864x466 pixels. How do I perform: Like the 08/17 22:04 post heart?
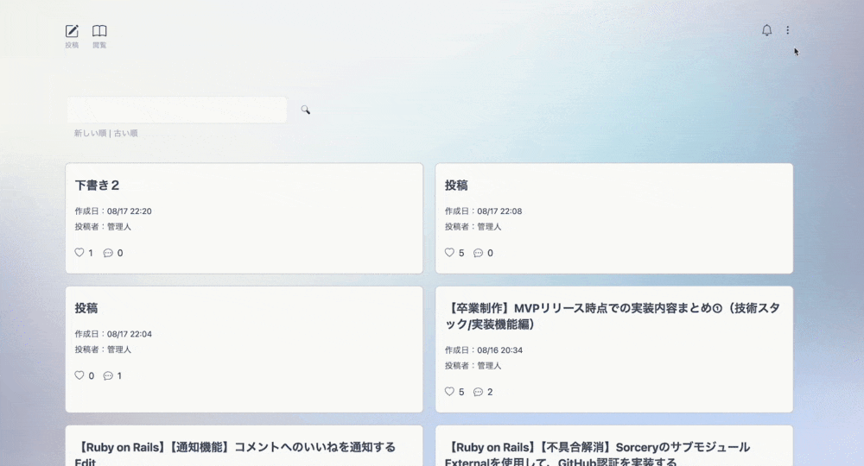(79, 375)
